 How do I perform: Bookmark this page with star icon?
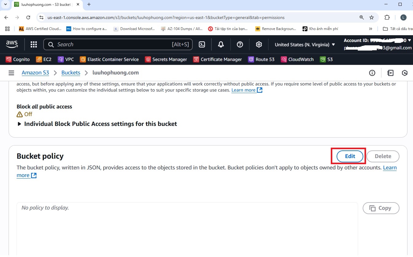coord(372,17)
